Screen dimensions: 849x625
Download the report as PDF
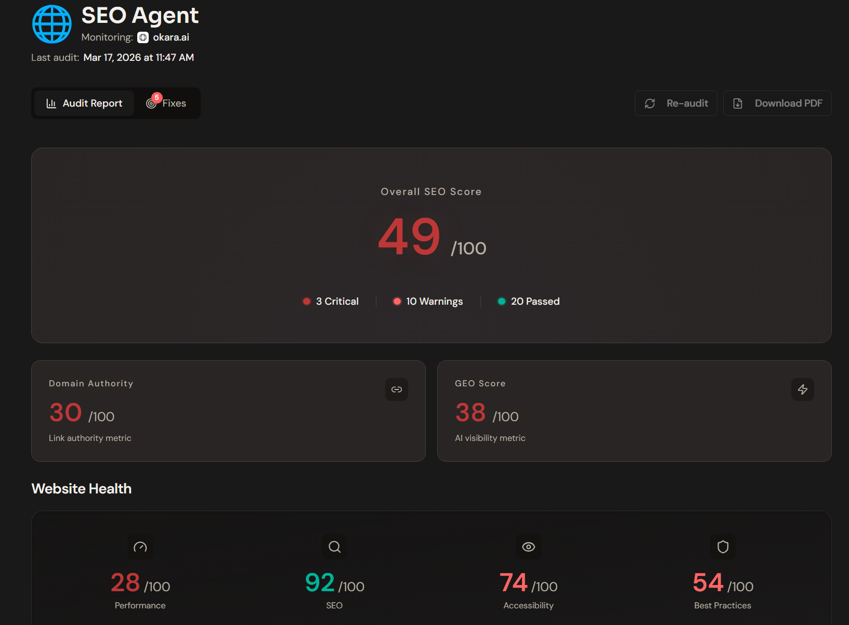pos(777,103)
